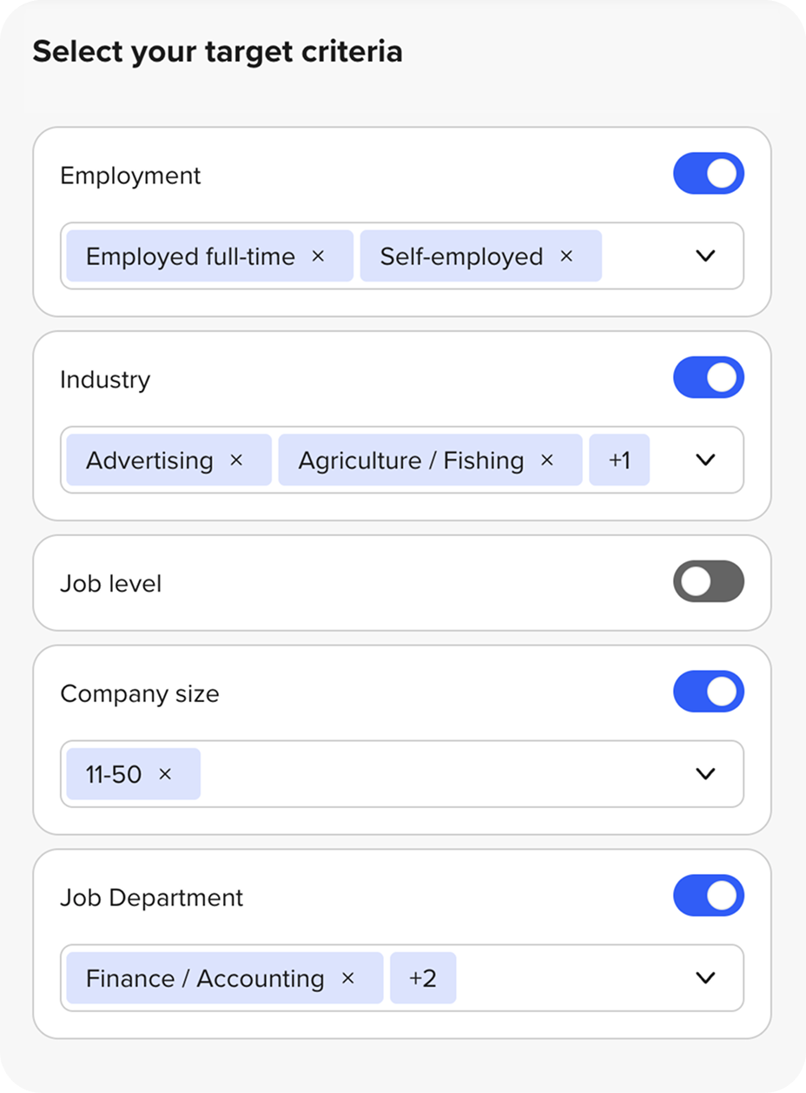Screen dimensions: 806x1093
Task: Show the hidden +1 industry selection
Action: click(x=619, y=460)
